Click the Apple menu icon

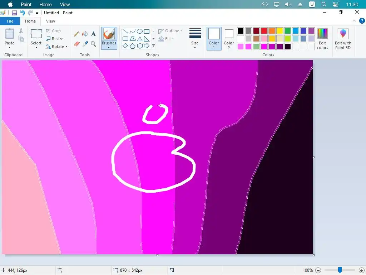point(10,4)
